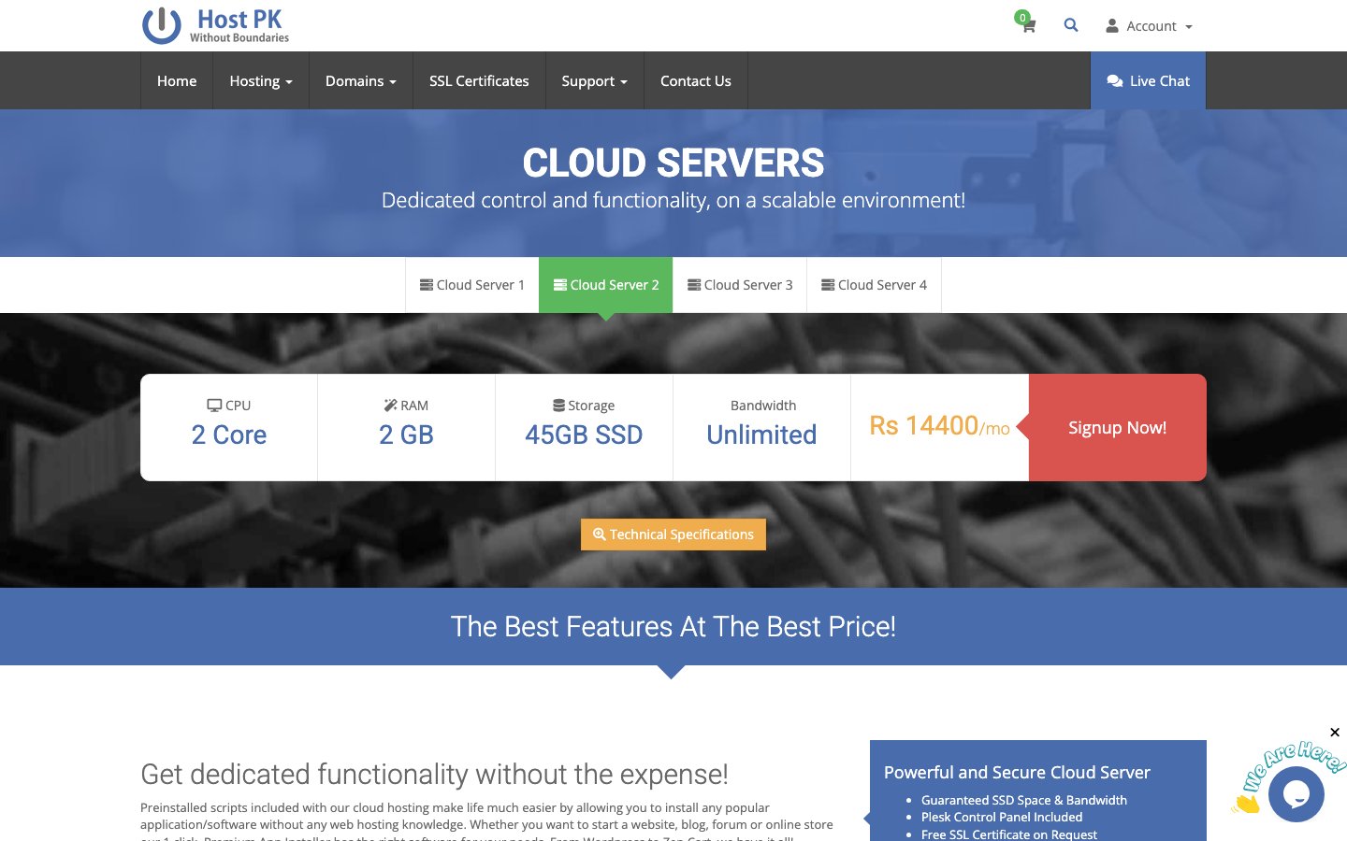Click the CLOUD SERVERS heading
Viewport: 1347px width, 841px height.
point(673,164)
